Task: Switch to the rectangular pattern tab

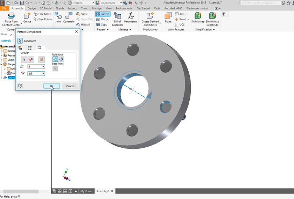Action: (x=30, y=47)
